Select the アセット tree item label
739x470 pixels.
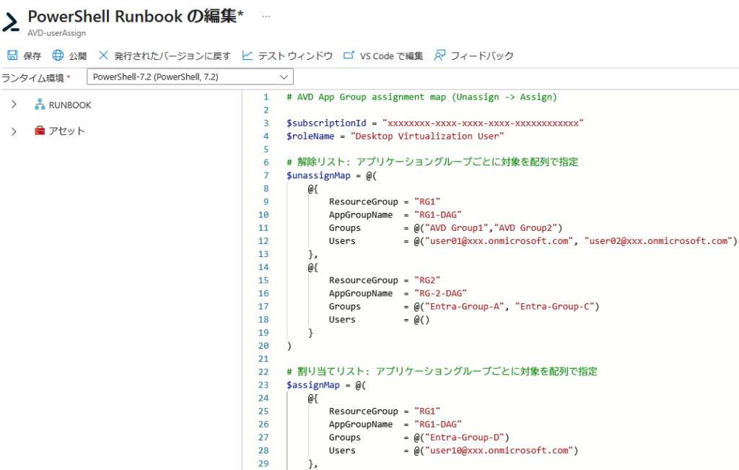[66, 131]
